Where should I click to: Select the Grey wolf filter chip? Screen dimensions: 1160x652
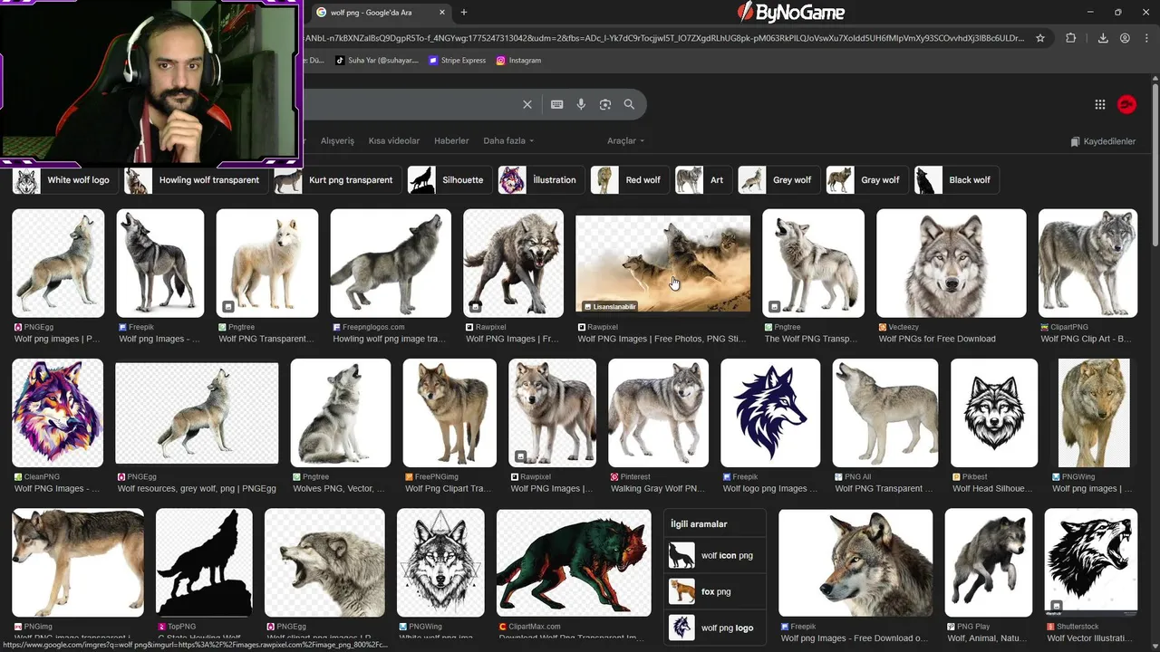click(778, 180)
